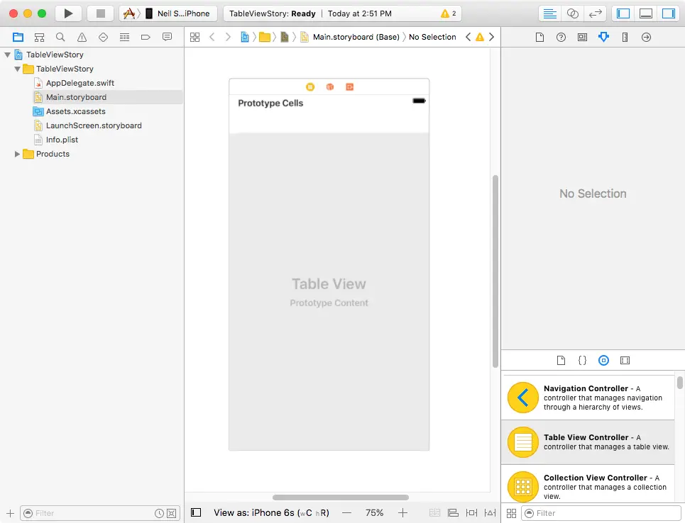The image size is (685, 523).
Task: Click the horizontal canvas scrollbar
Action: tap(340, 497)
